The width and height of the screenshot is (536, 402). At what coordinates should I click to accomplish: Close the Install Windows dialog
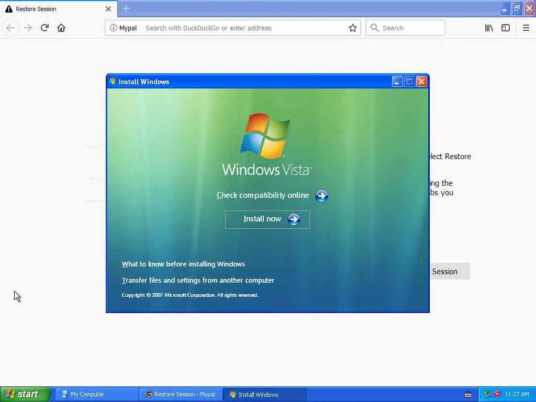tap(421, 81)
